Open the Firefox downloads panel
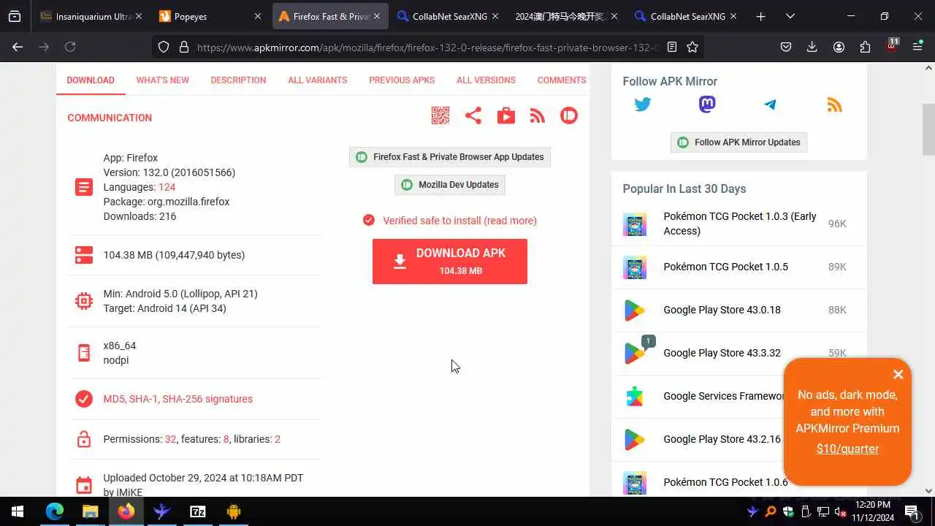Screen dimensions: 935x526 pos(812,47)
